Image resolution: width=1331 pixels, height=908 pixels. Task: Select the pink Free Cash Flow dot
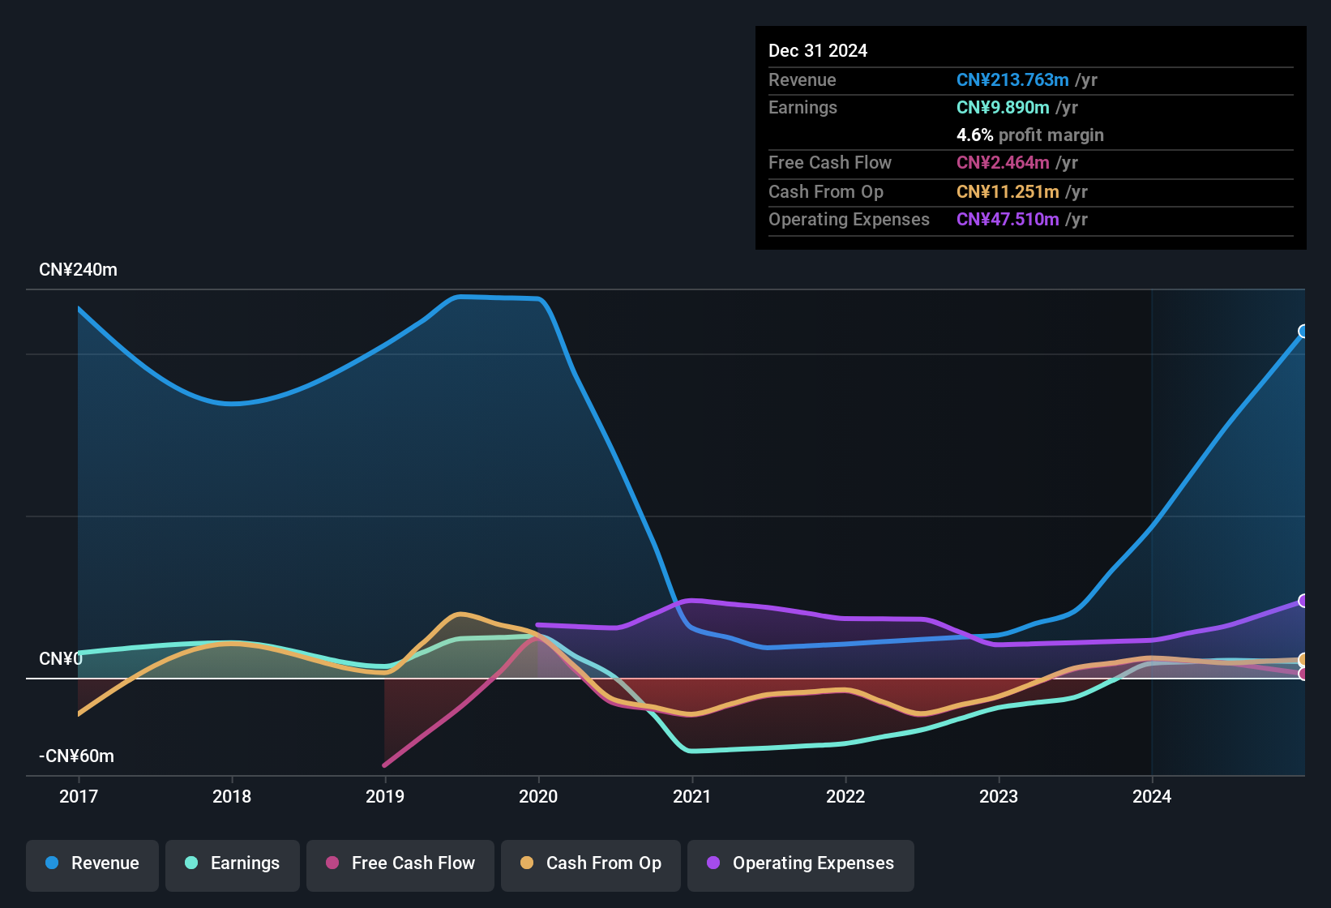[x=332, y=863]
